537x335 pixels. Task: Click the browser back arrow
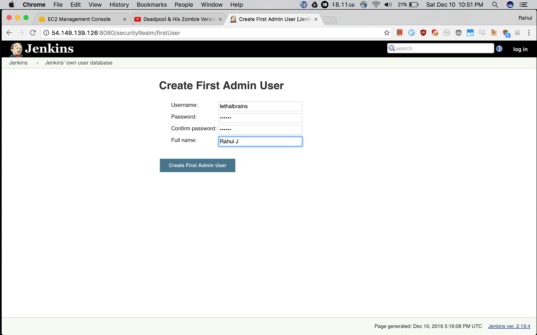tap(9, 32)
